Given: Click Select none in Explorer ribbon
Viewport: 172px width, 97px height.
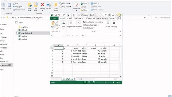Looking at the screenshot, I should [x=96, y=7].
